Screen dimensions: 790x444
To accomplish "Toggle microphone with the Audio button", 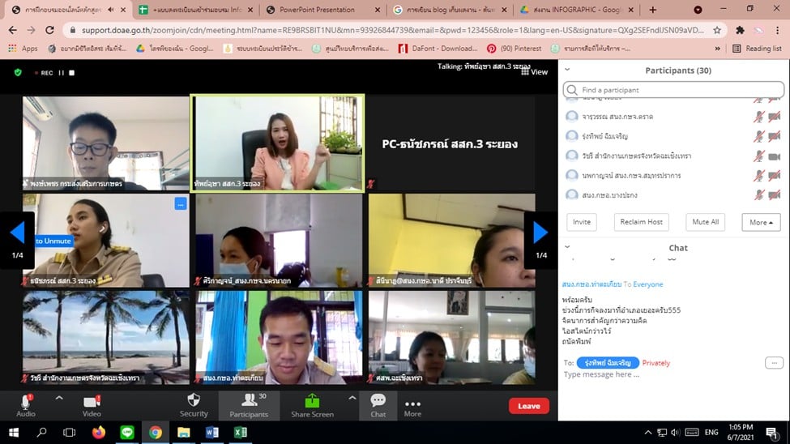I will click(x=26, y=401).
